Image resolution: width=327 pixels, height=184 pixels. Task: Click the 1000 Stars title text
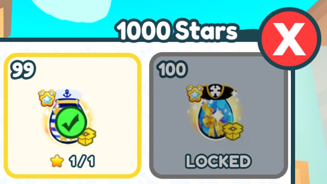point(177,31)
